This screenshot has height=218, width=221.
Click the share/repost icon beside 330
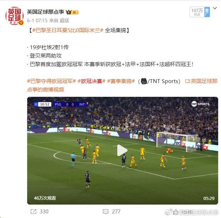click(33, 212)
